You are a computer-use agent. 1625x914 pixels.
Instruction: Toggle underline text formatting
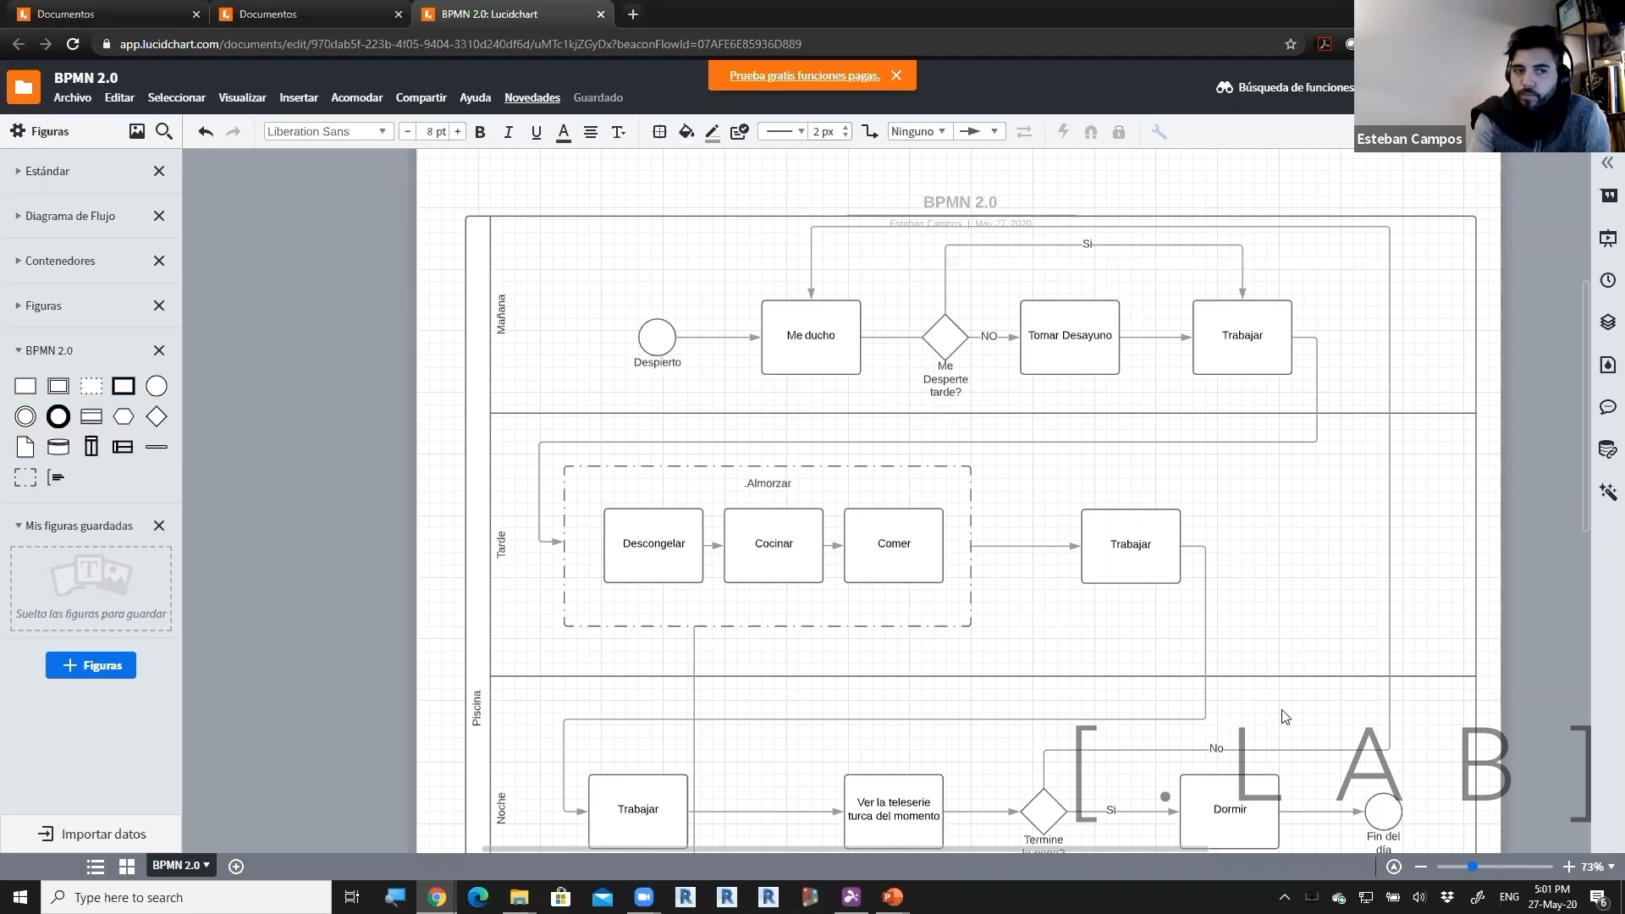[x=536, y=132]
